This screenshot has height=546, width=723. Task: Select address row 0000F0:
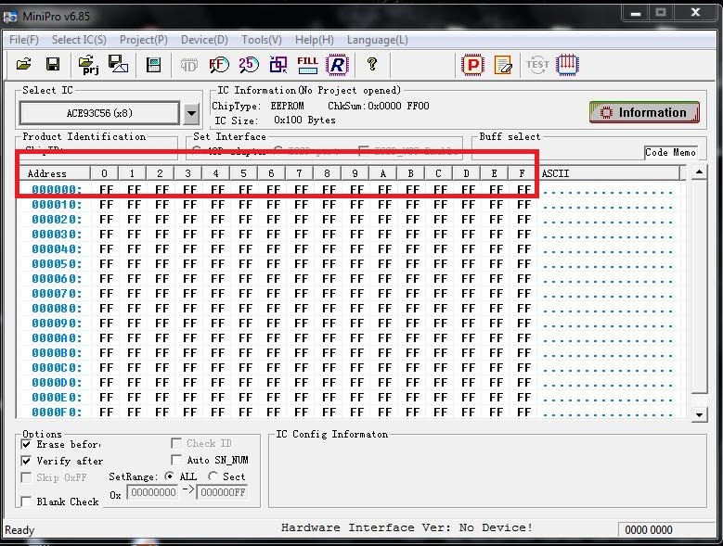click(57, 412)
